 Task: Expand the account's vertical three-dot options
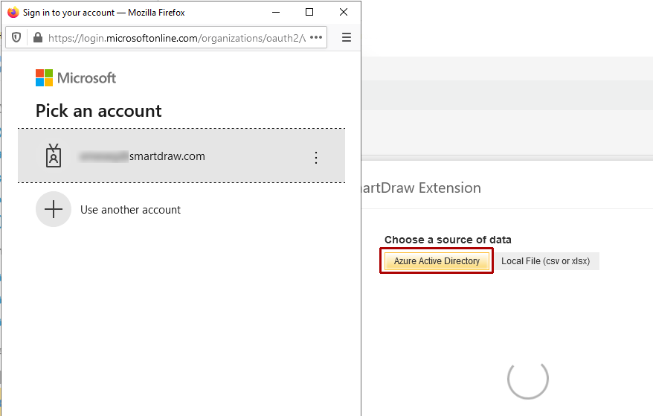click(316, 157)
